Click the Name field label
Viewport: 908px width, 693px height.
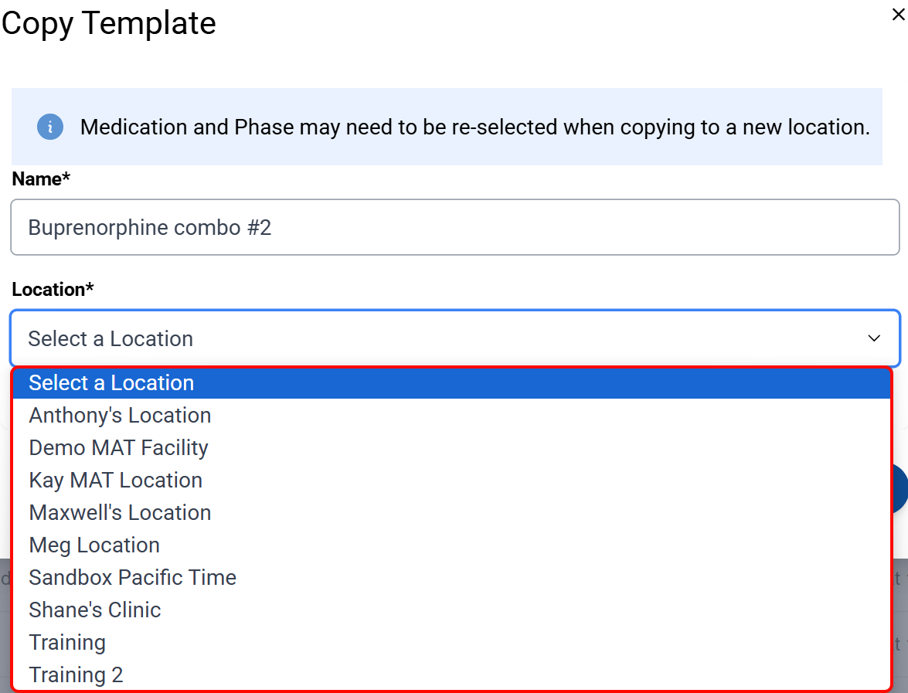(41, 179)
